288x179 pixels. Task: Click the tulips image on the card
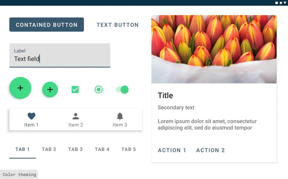(x=214, y=49)
